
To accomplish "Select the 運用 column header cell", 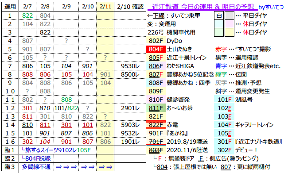I will (10, 7).
